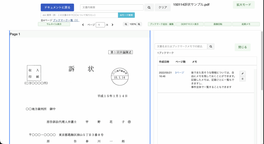
Task: Switch to 拡大モード
Action: tap(244, 5)
